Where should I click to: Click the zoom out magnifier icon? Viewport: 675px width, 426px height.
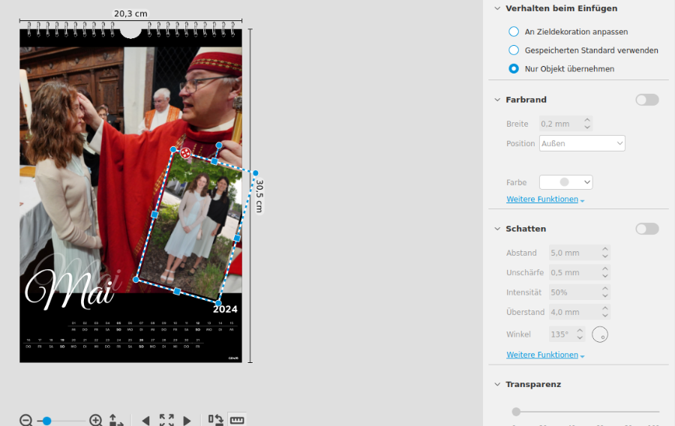coord(25,421)
